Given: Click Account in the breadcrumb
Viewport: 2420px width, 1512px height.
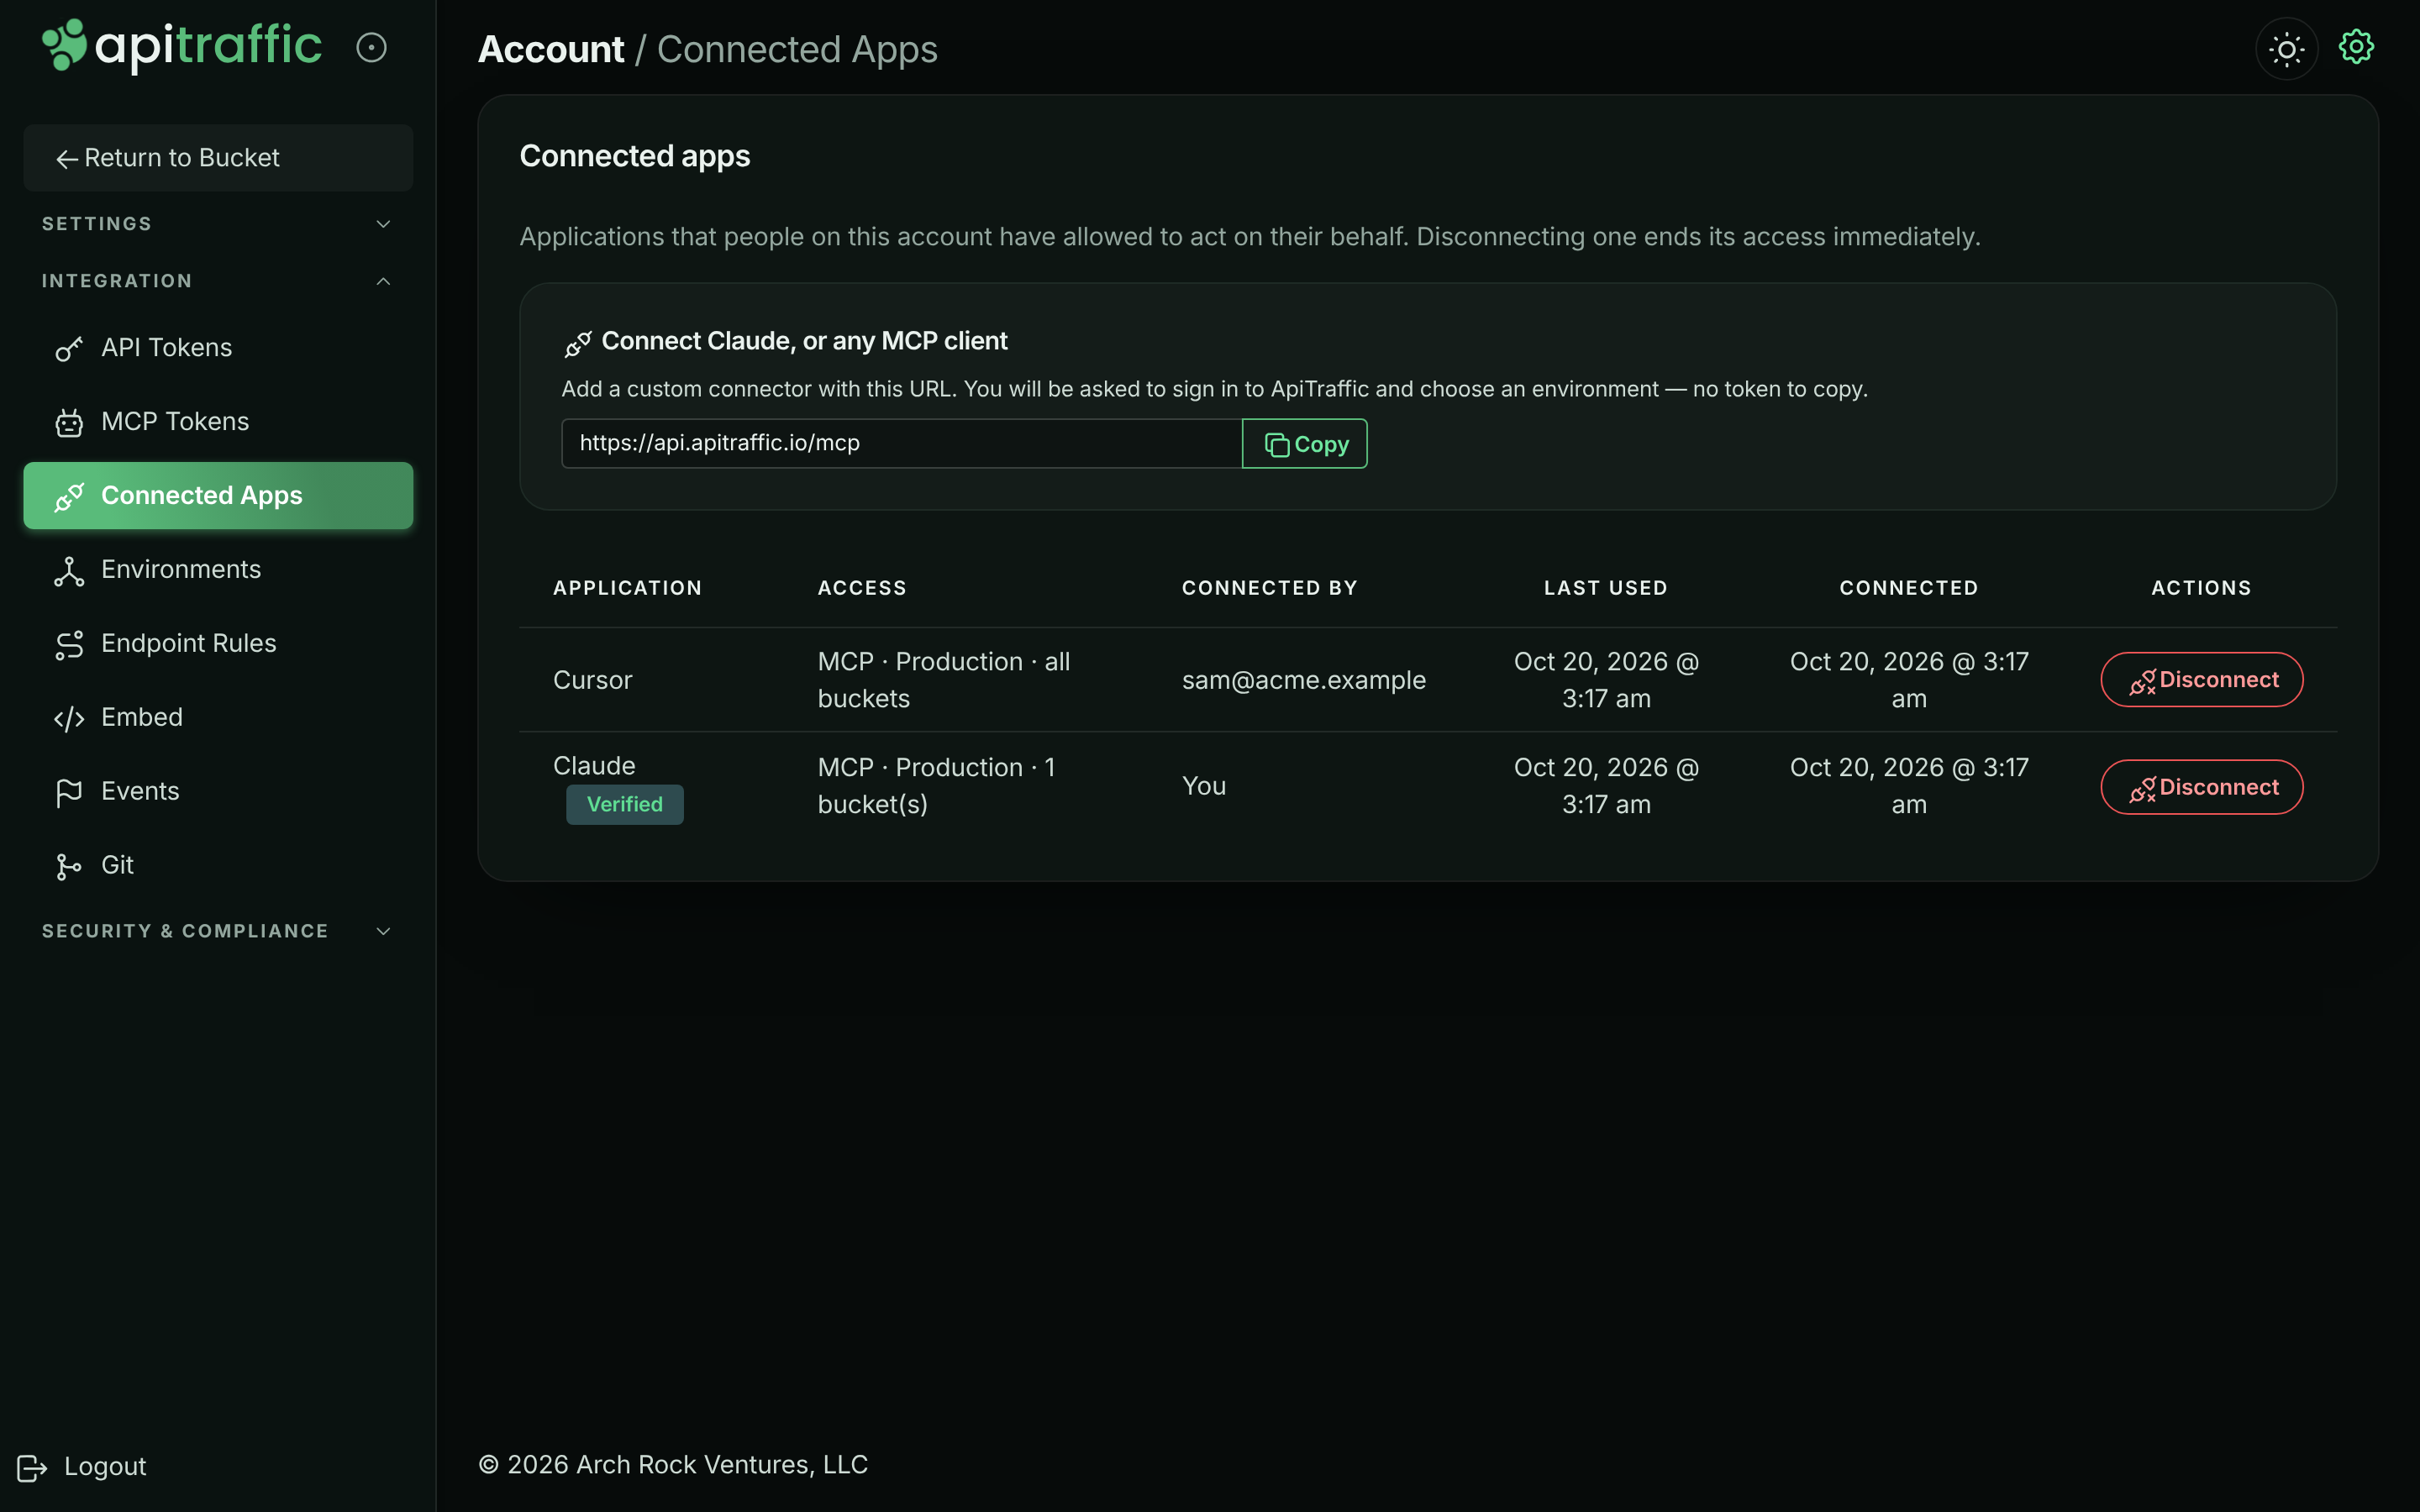Looking at the screenshot, I should coord(551,49).
